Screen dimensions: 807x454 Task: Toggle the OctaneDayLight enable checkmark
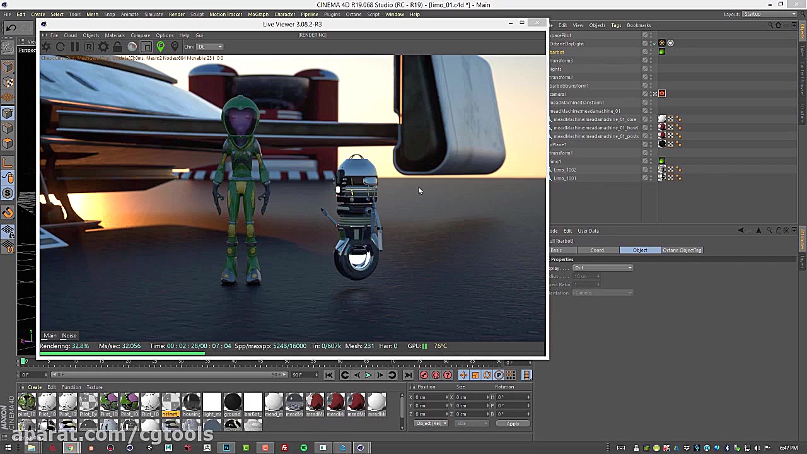coord(654,44)
